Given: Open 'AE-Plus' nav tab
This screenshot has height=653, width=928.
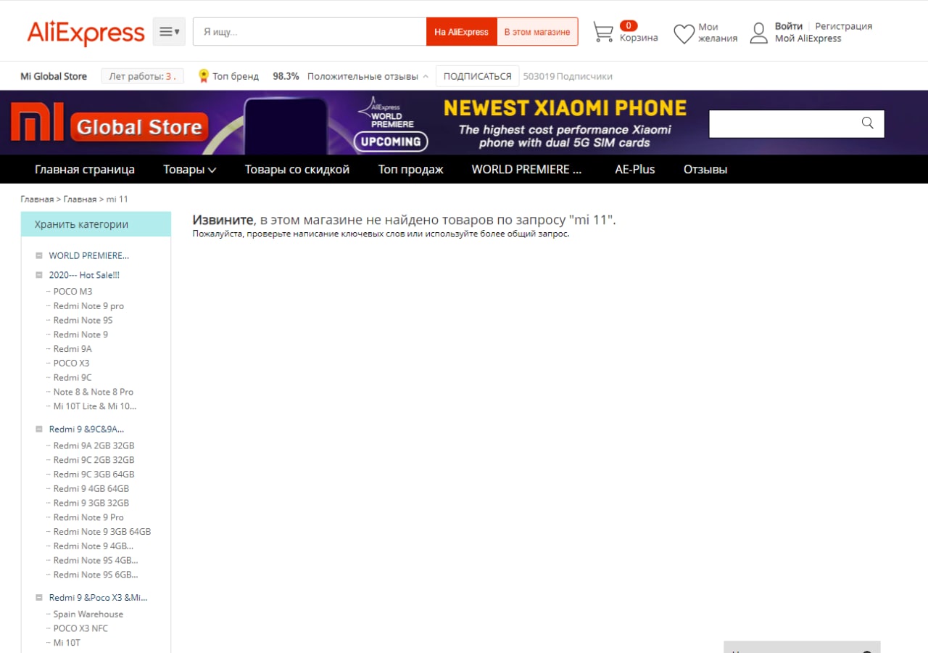Looking at the screenshot, I should [x=635, y=169].
